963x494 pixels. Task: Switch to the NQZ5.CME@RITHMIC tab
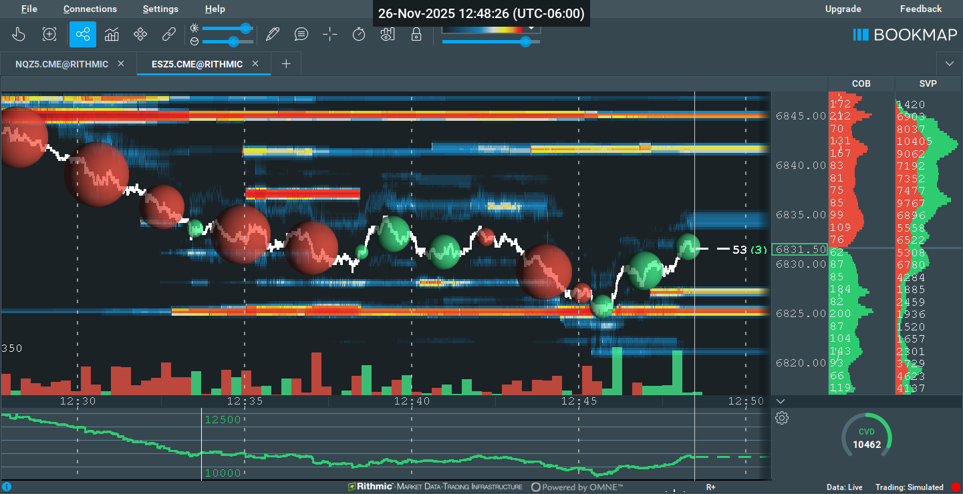coord(62,64)
